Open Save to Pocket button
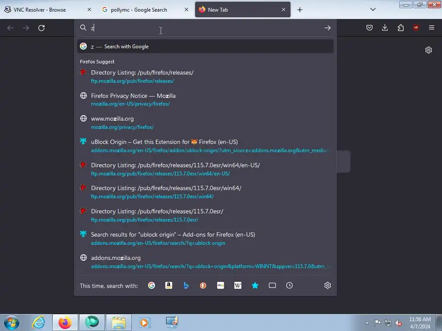Image resolution: width=442 pixels, height=331 pixels. (369, 28)
